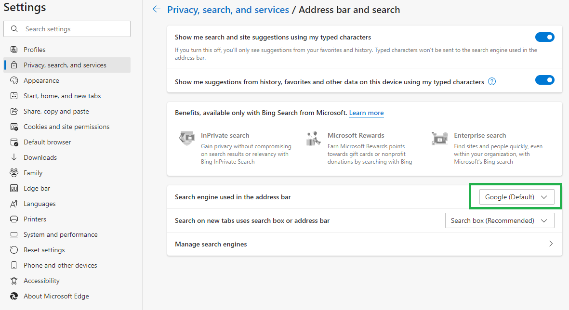Click the InPrivate search shield icon
Viewport: 569px width, 310px height.
pos(187,139)
